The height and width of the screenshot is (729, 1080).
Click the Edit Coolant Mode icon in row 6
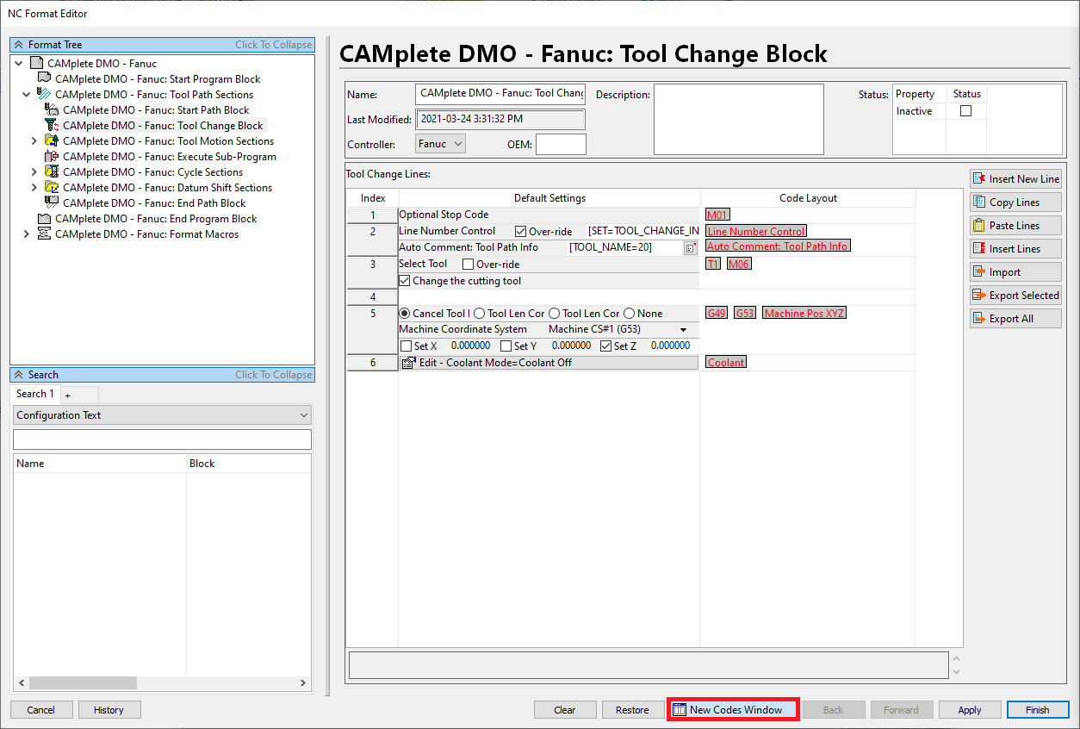point(408,362)
